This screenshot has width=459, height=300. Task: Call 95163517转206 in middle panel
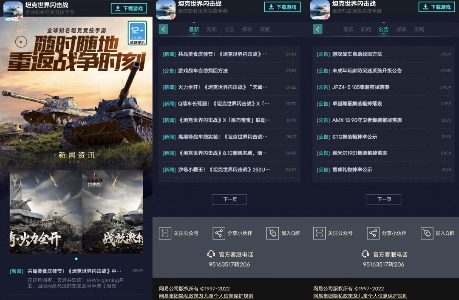[x=229, y=264]
